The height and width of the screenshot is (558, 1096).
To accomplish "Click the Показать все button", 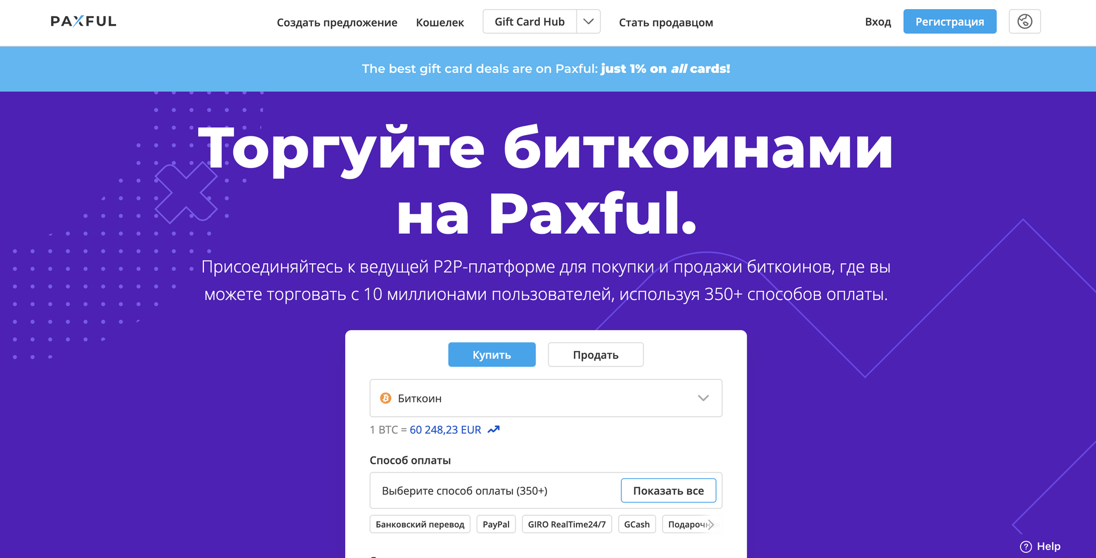I will tap(668, 491).
